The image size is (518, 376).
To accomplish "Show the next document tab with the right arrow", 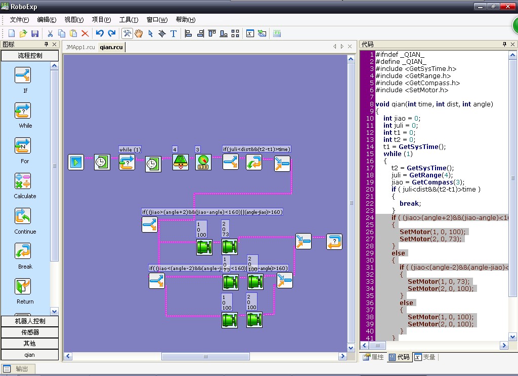I will (342, 46).
